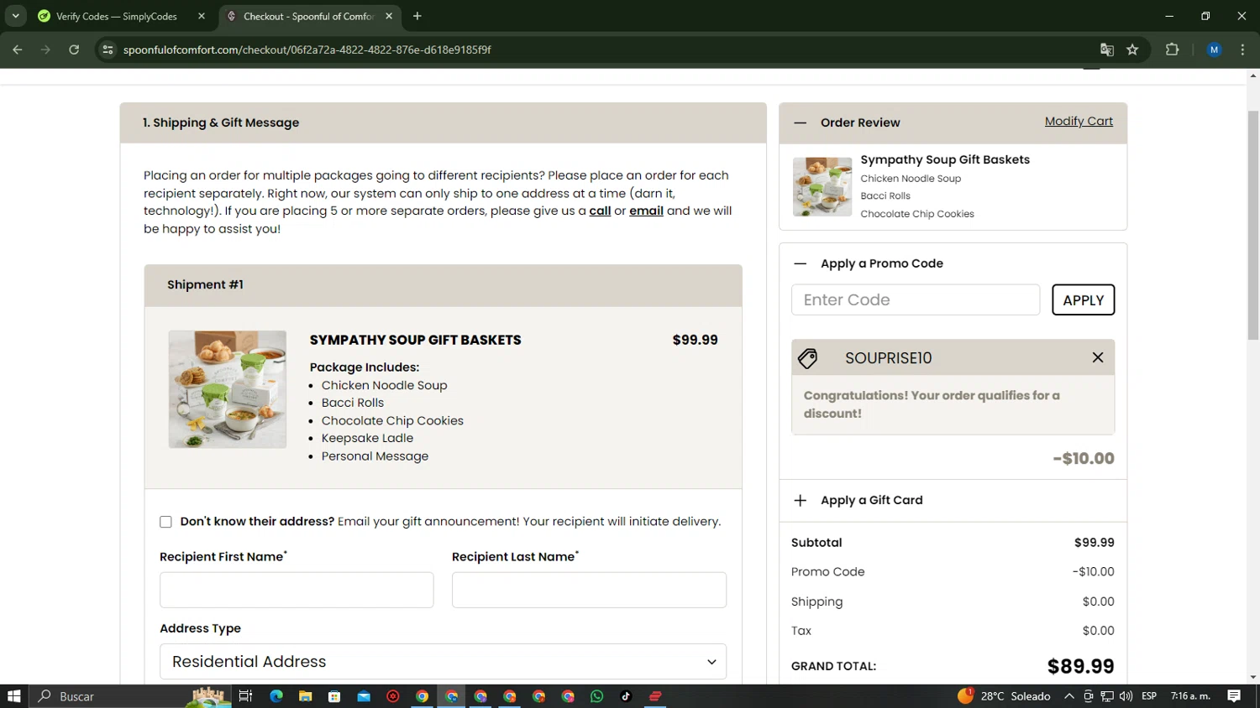Open the Windows Start menu
Screen dimensions: 1260x708
(13, 696)
